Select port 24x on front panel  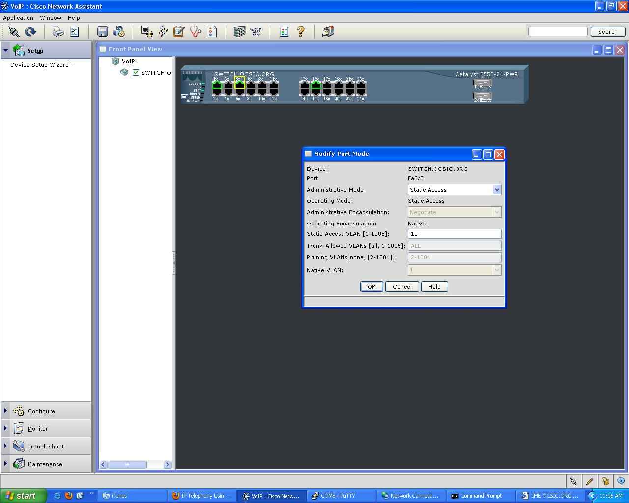[x=361, y=92]
